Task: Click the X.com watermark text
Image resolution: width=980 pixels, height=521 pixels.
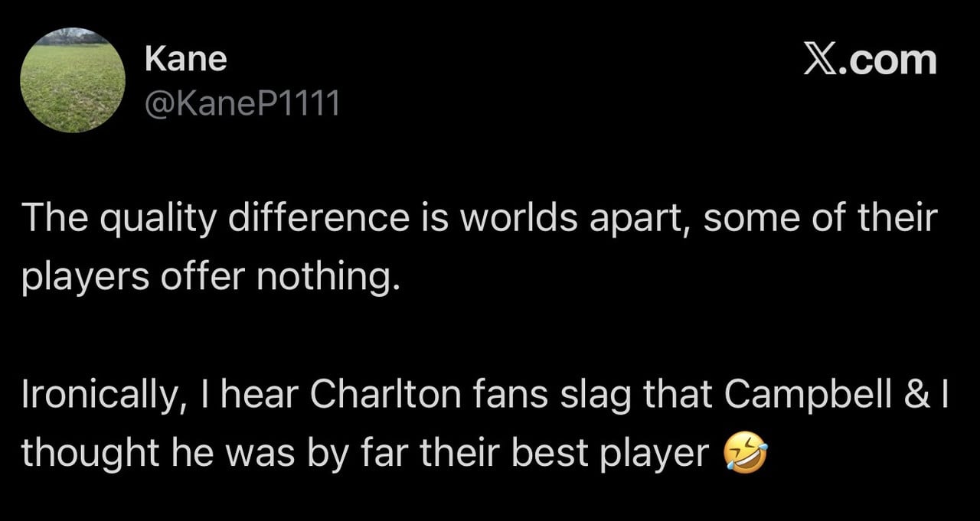Action: (x=870, y=60)
